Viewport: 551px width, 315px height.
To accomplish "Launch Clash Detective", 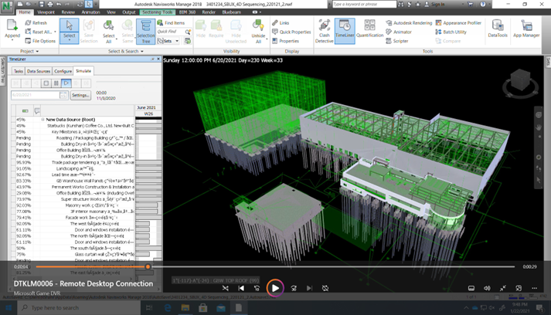I will point(324,31).
